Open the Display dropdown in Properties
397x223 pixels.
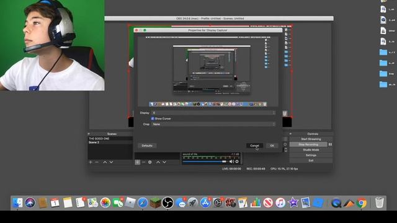(x=213, y=113)
